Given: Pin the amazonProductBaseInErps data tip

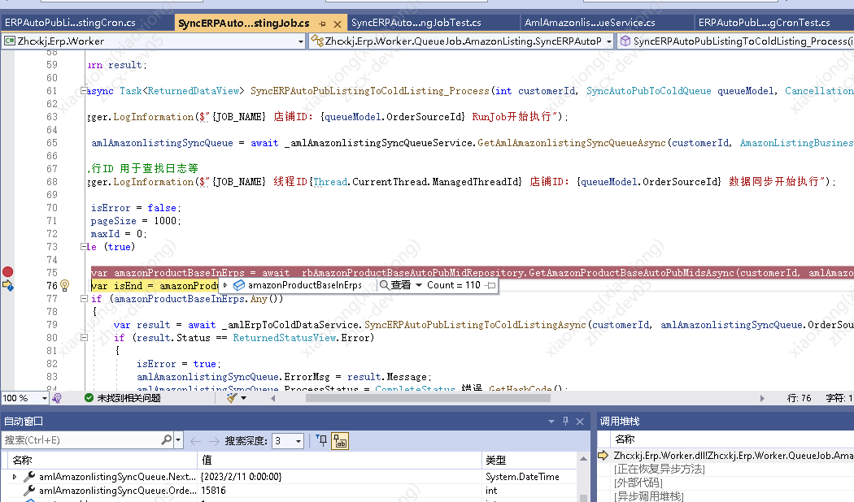Looking at the screenshot, I should [490, 285].
